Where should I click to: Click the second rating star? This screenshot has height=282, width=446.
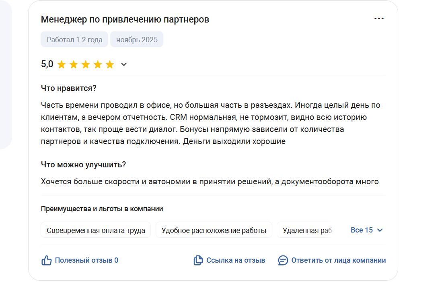(74, 64)
